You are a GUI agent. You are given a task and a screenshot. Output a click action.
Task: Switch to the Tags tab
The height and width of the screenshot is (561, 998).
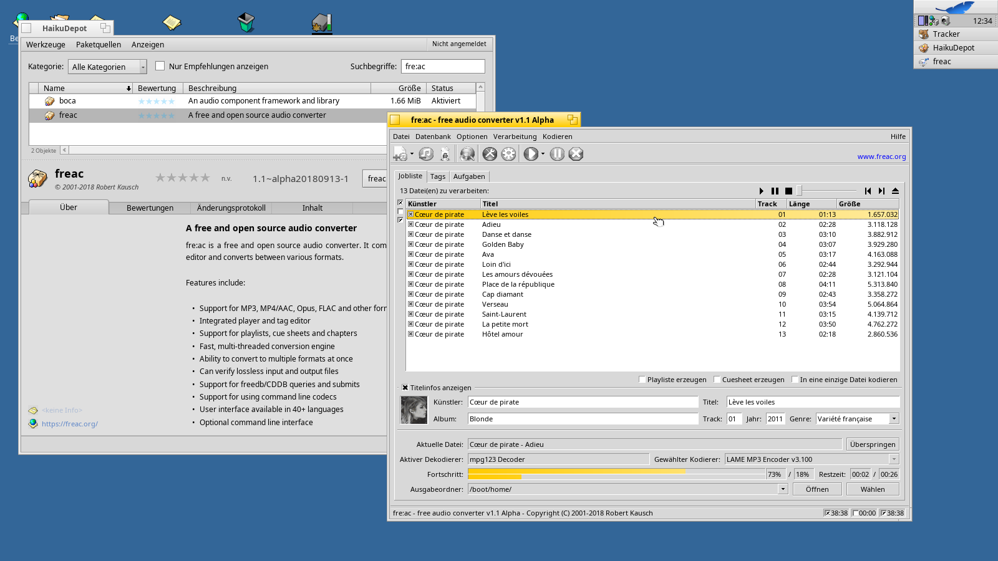click(x=438, y=176)
